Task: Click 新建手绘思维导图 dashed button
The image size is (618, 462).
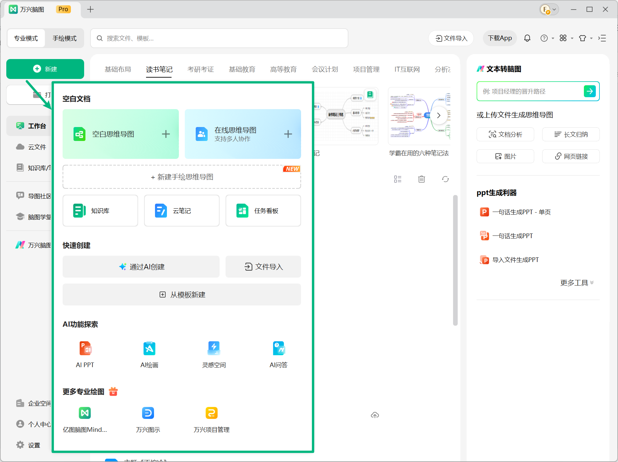Action: (182, 177)
